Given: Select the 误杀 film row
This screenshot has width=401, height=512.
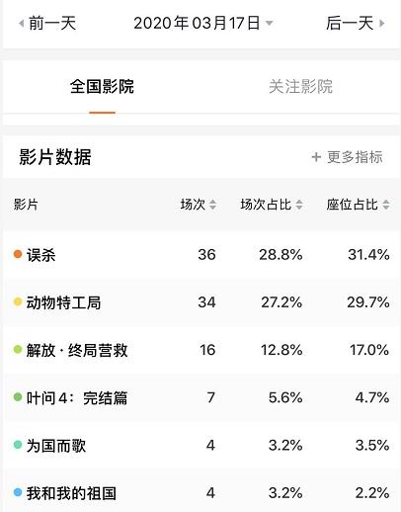Looking at the screenshot, I should point(200,255).
